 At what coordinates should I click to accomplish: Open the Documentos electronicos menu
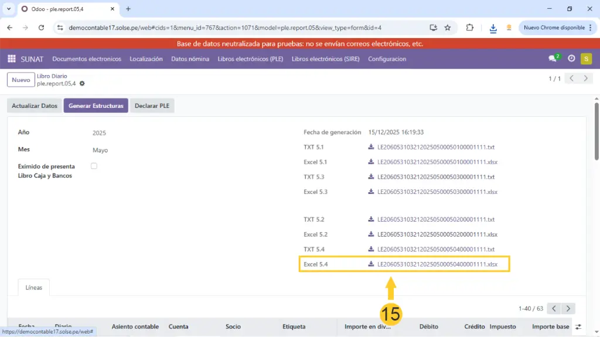[x=87, y=59]
